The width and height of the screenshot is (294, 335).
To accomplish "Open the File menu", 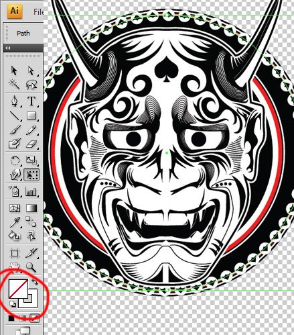I will [38, 12].
